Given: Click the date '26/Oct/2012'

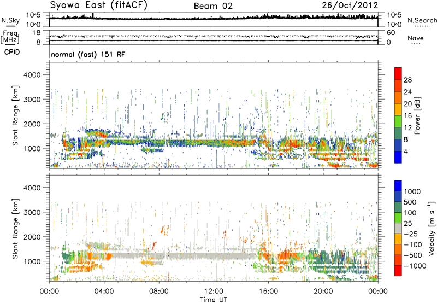Looking at the screenshot, I should click(350, 5).
